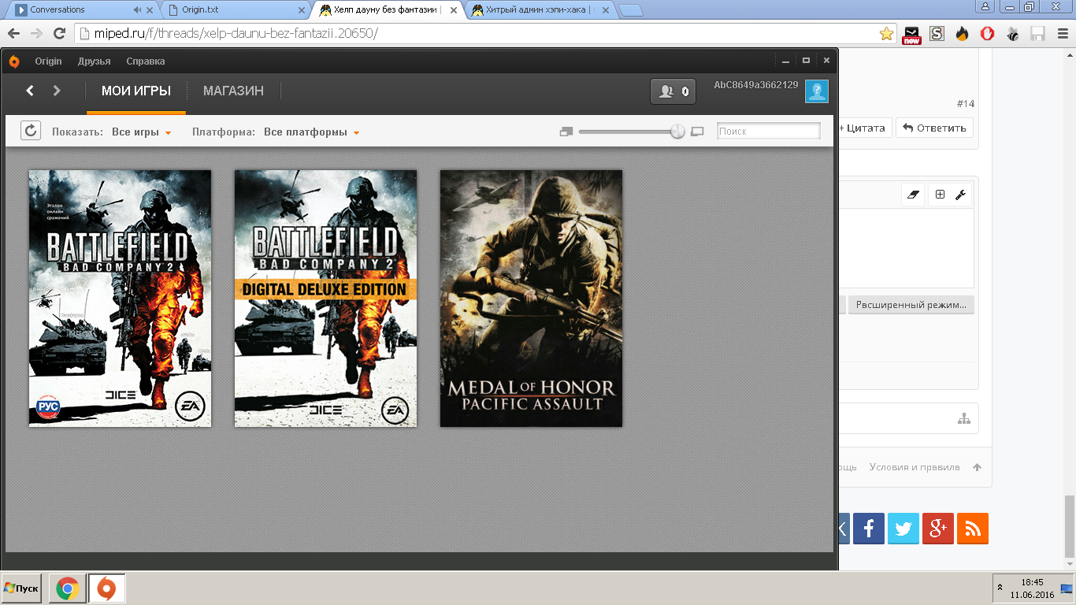Go back using Origin's left arrow
This screenshot has width=1076, height=605.
[x=30, y=91]
